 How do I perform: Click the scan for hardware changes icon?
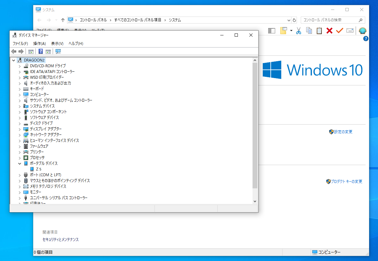58,52
